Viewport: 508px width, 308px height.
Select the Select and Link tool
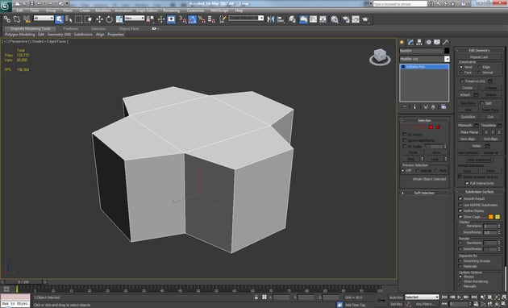tap(6, 19)
